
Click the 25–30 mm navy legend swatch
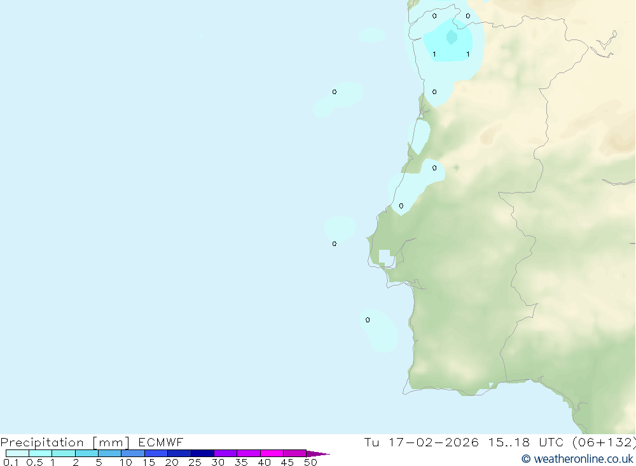tap(202, 453)
